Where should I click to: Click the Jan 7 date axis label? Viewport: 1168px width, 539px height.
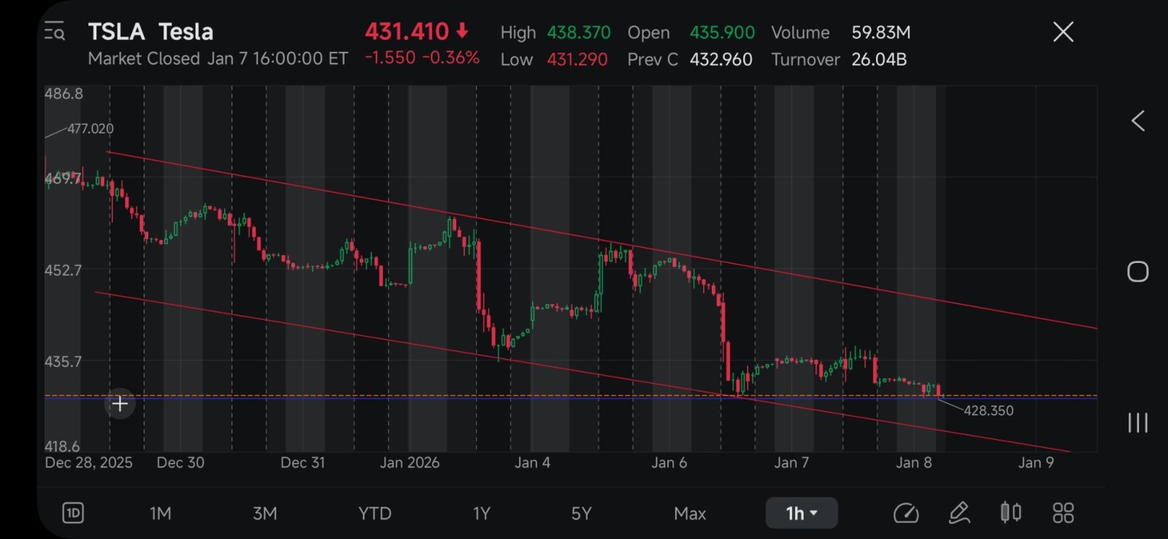791,462
